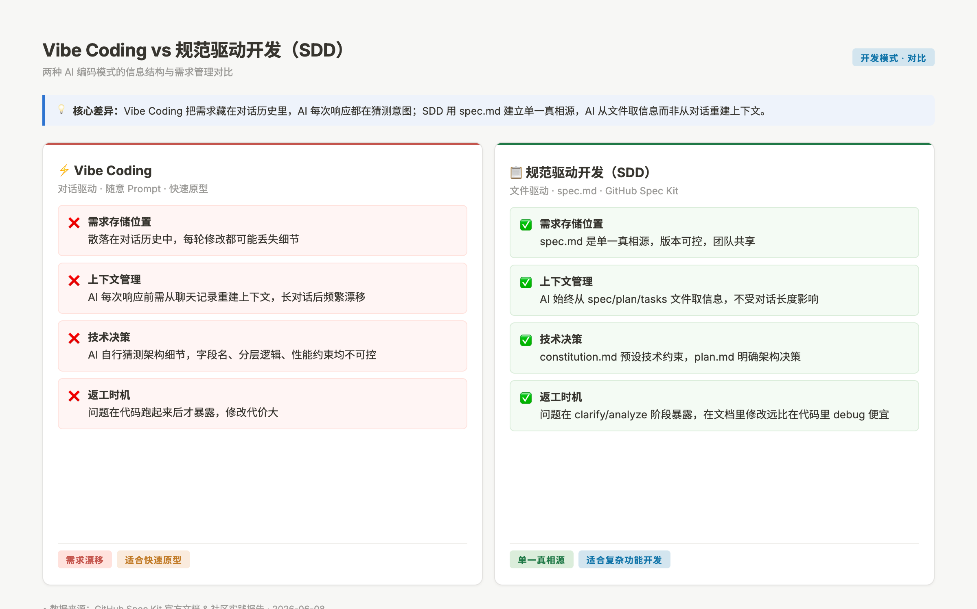
Task: Click the red X on Vibe Coding's 需求存储位置 row
Action: point(74,223)
